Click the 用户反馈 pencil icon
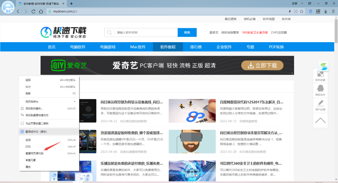 click(321, 105)
